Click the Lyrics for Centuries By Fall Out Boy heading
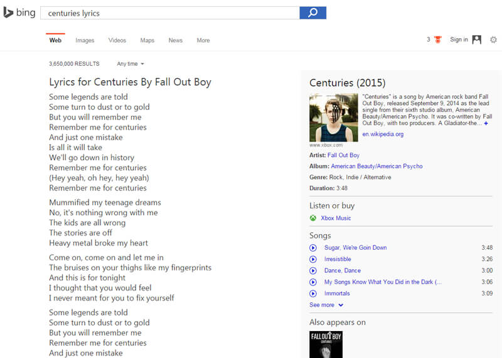 [x=130, y=82]
